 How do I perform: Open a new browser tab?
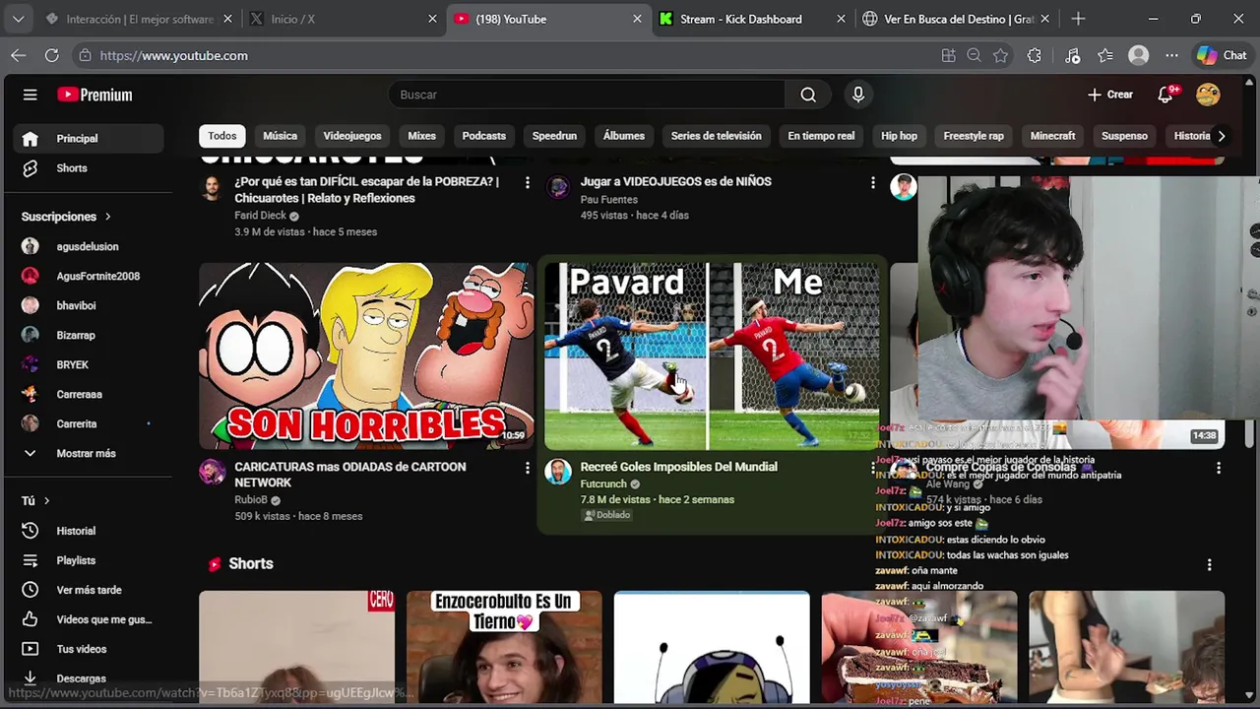(x=1078, y=19)
